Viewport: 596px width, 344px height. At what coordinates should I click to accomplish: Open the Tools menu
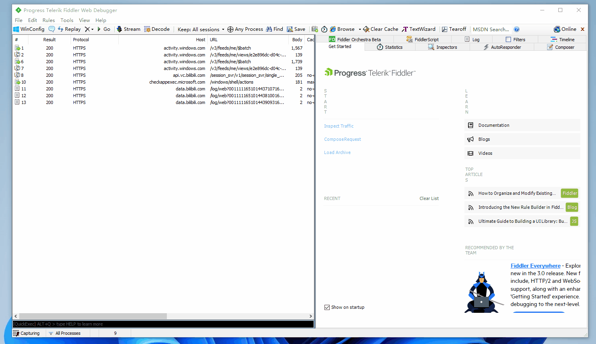67,20
